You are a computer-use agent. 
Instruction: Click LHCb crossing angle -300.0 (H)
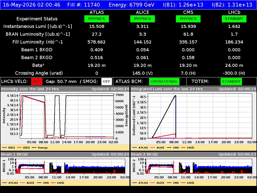point(234,73)
